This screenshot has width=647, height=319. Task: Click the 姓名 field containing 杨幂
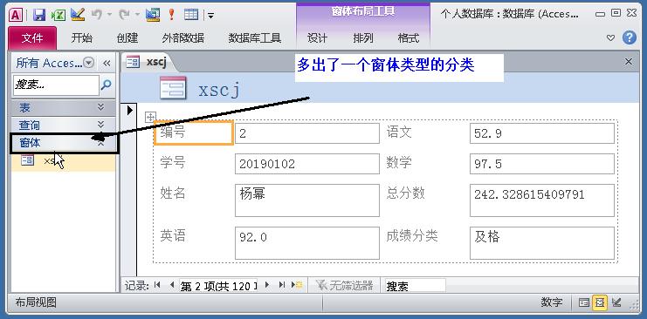[x=307, y=200]
